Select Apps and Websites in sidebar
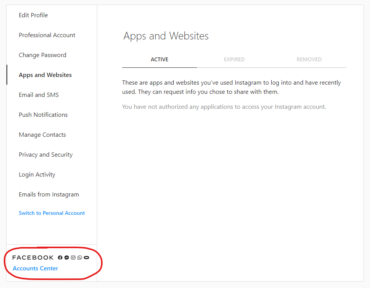370x288 pixels. (45, 75)
